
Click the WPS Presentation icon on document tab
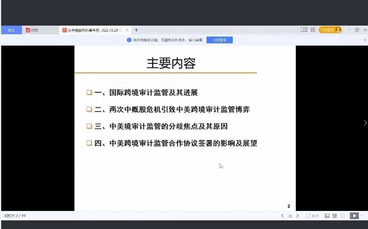(63, 29)
